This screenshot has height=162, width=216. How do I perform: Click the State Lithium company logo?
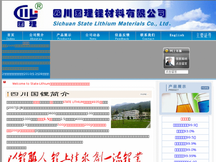coord(28,15)
